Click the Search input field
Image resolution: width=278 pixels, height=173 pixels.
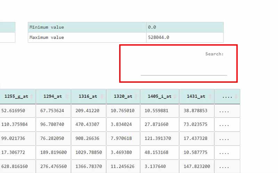[x=183, y=71]
